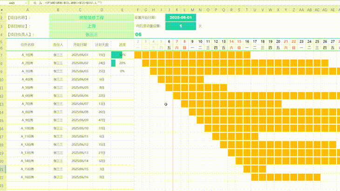Select the A_16任务 task name cell
Image resolution: width=340 pixels, height=191 pixels.
click(27, 177)
